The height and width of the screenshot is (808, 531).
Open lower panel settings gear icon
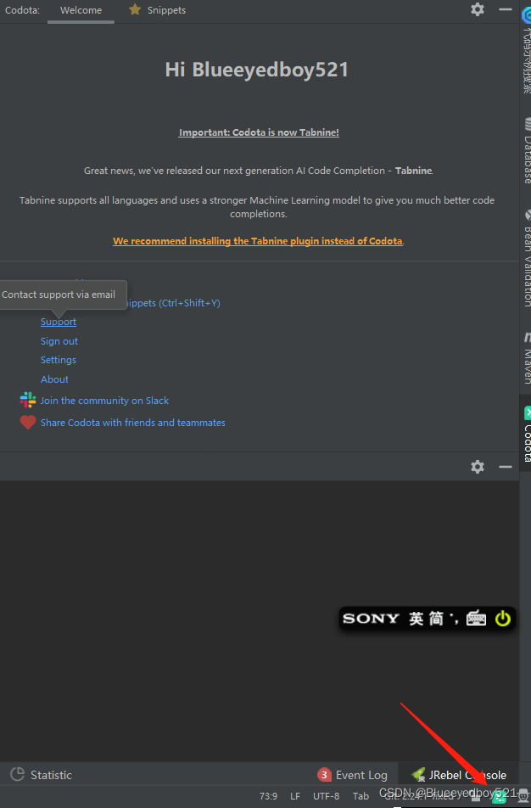(478, 467)
